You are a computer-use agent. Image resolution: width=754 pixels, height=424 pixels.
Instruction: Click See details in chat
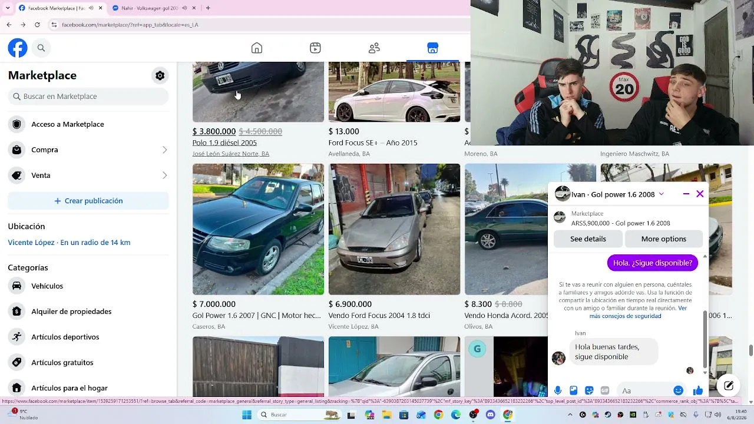point(588,239)
